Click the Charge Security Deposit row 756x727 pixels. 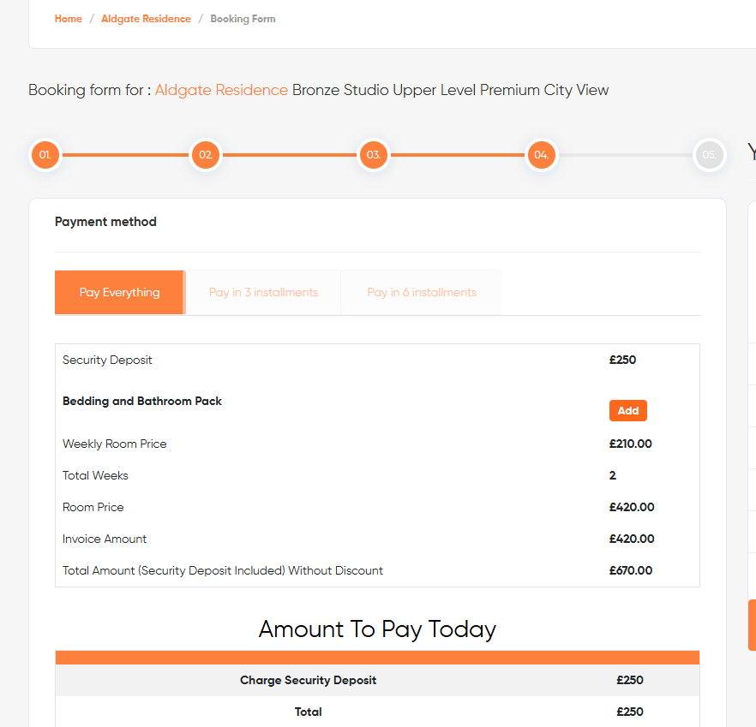(377, 680)
